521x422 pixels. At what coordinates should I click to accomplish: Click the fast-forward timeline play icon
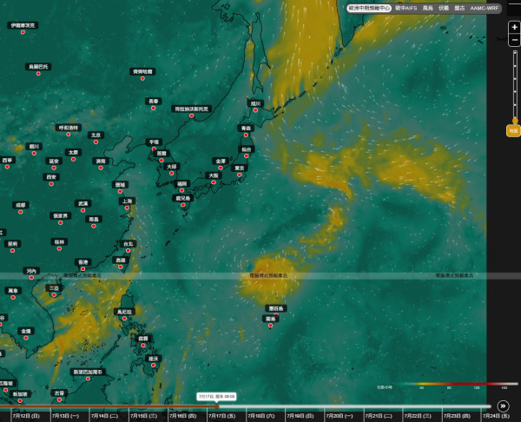click(503, 406)
